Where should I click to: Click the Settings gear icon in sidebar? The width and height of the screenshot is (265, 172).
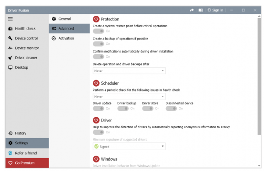tap(10, 143)
